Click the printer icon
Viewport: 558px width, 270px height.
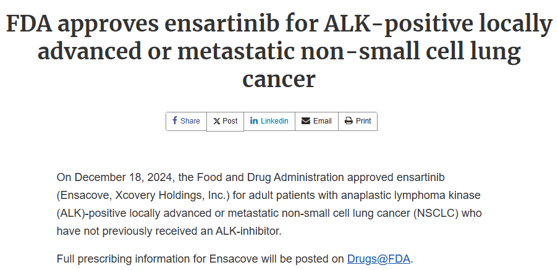[349, 121]
